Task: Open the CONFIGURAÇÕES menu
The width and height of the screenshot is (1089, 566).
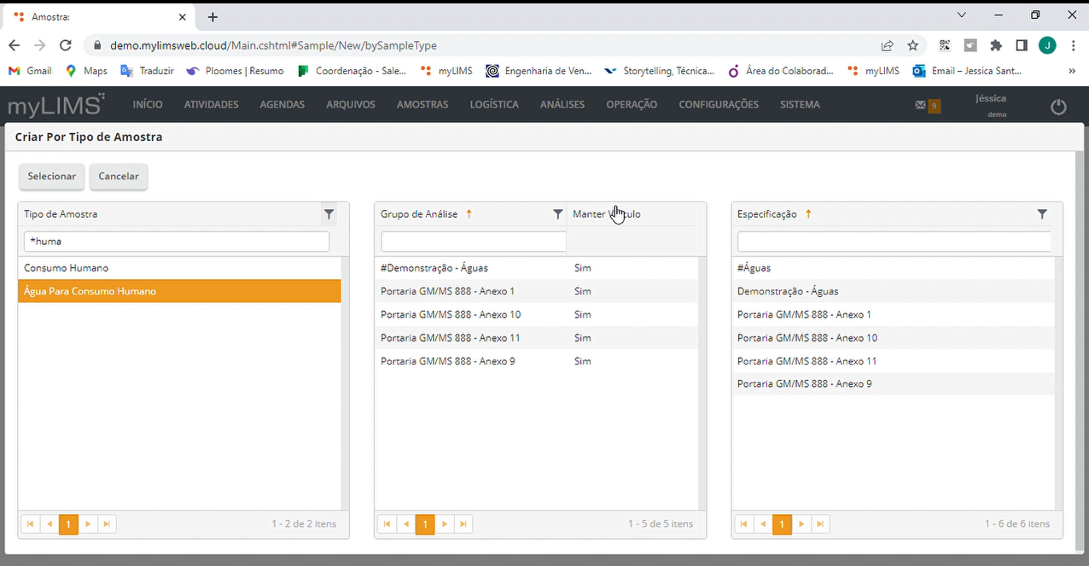Action: [x=719, y=104]
